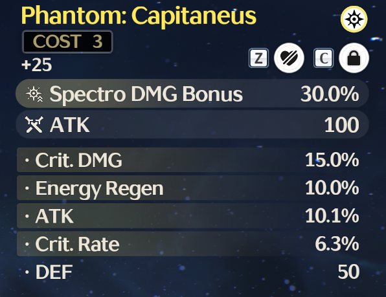Click the Spectro DMG Bonus element icon
Viewport: 386px width, 297px height.
34,94
